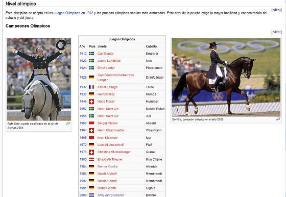Click the German flag in the 1936 row
The width and height of the screenshot is (286, 197).
(x=91, y=94)
